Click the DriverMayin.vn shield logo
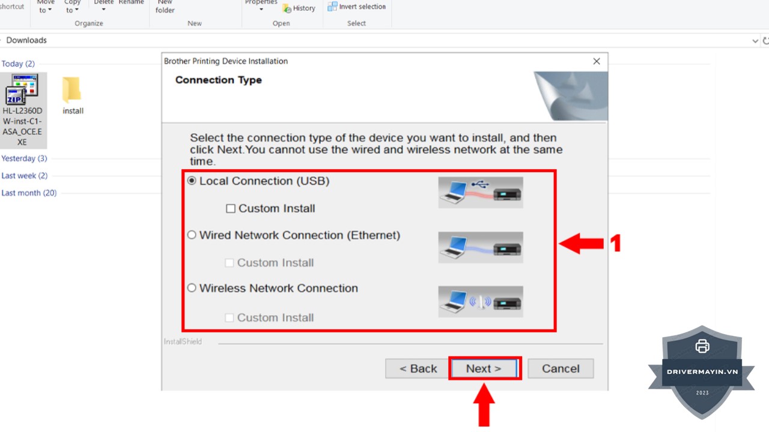The width and height of the screenshot is (769, 432). [x=702, y=372]
